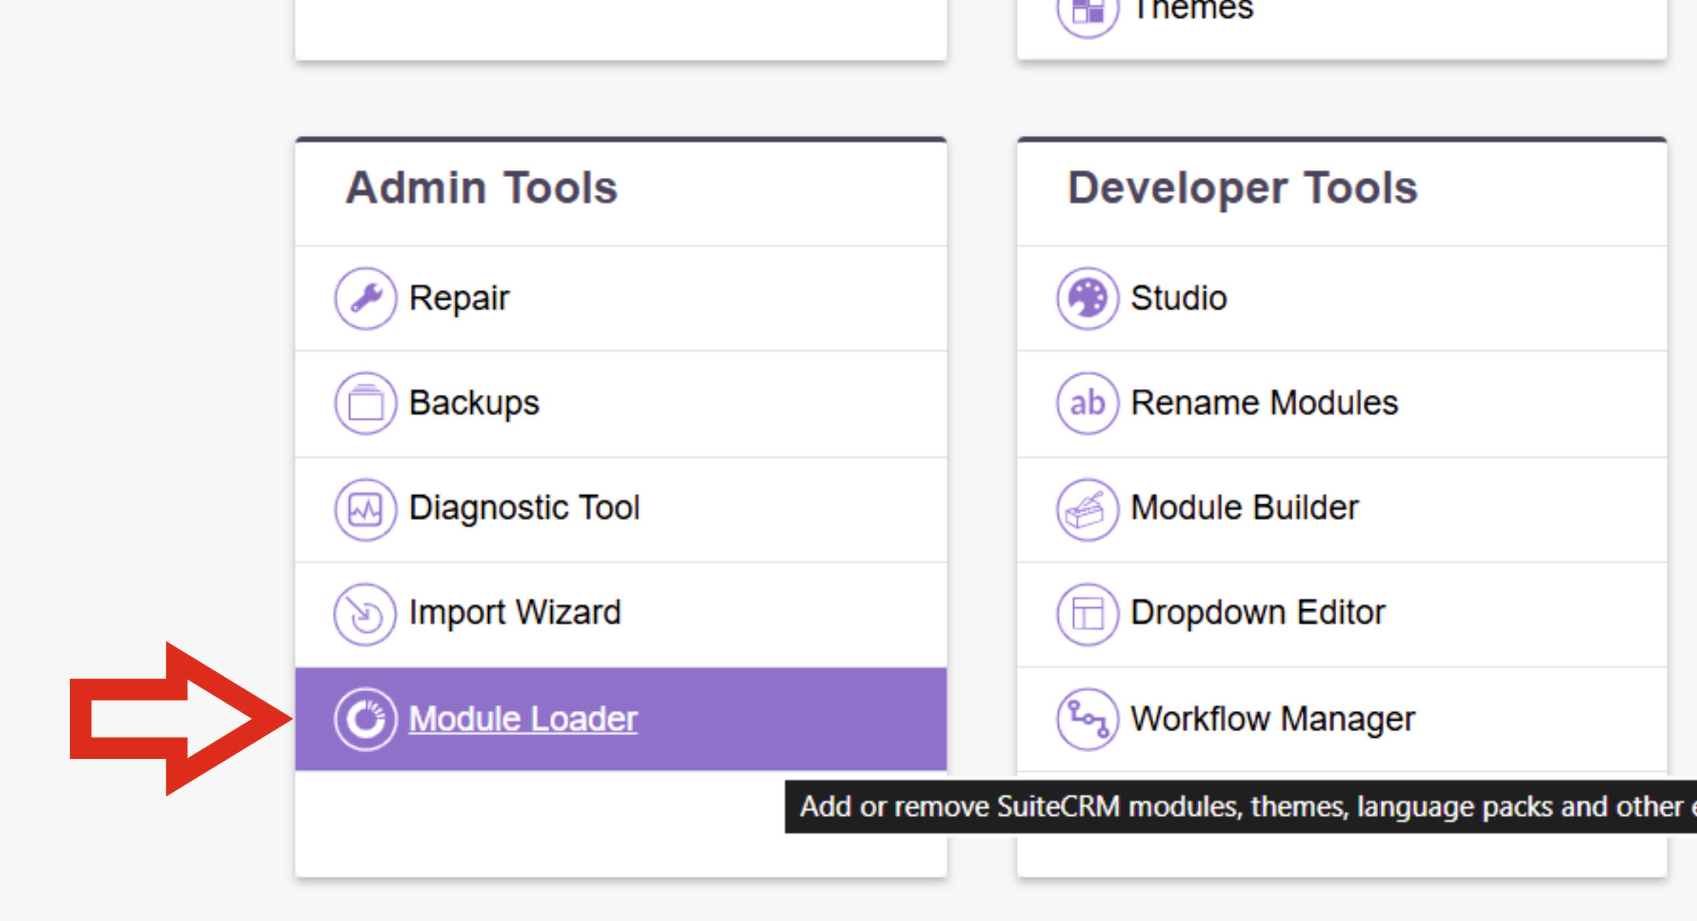Launch the Diagnostic Tool link
Viewport: 1697px width, 921px height.
click(524, 507)
